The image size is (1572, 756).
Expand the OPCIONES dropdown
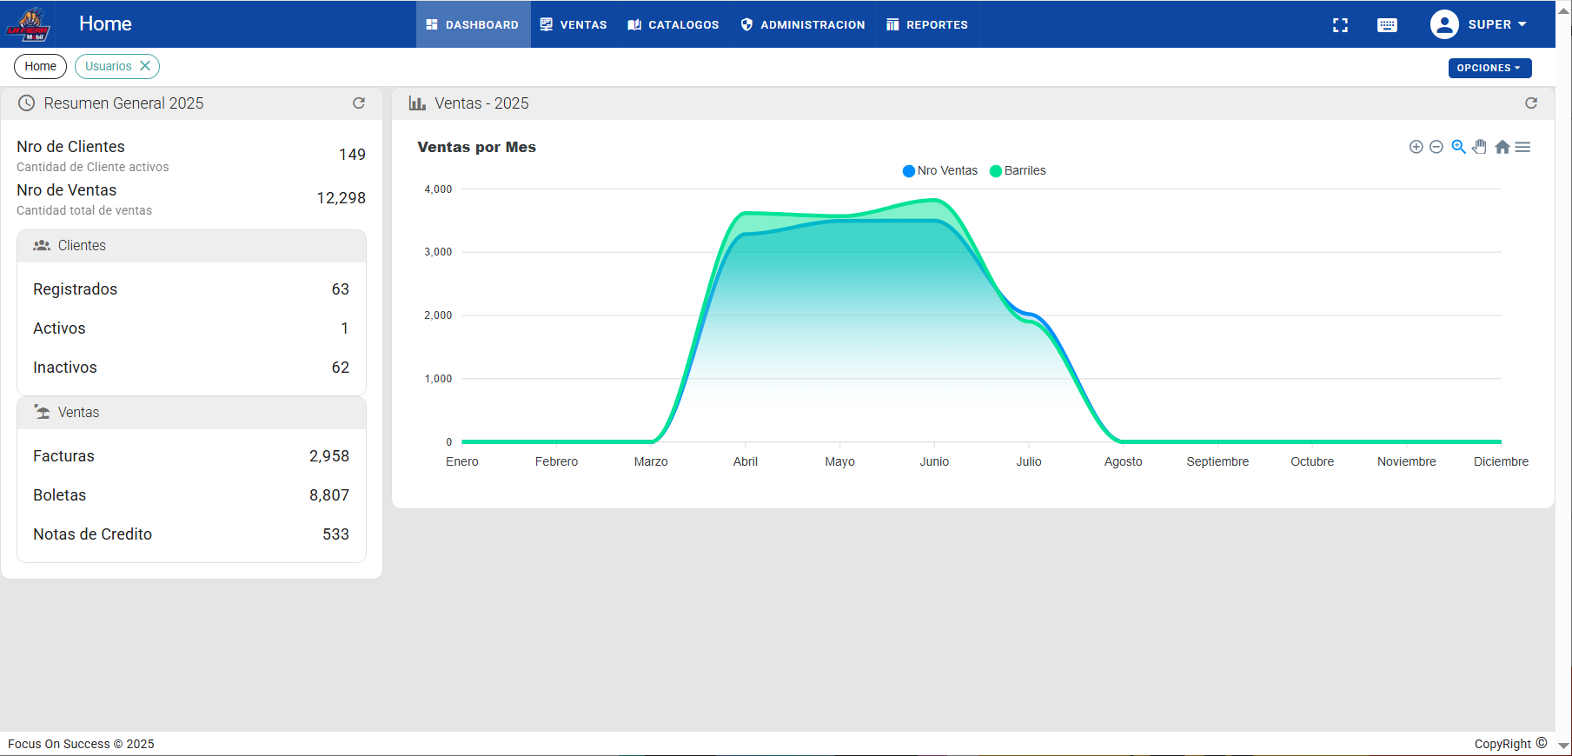point(1489,68)
